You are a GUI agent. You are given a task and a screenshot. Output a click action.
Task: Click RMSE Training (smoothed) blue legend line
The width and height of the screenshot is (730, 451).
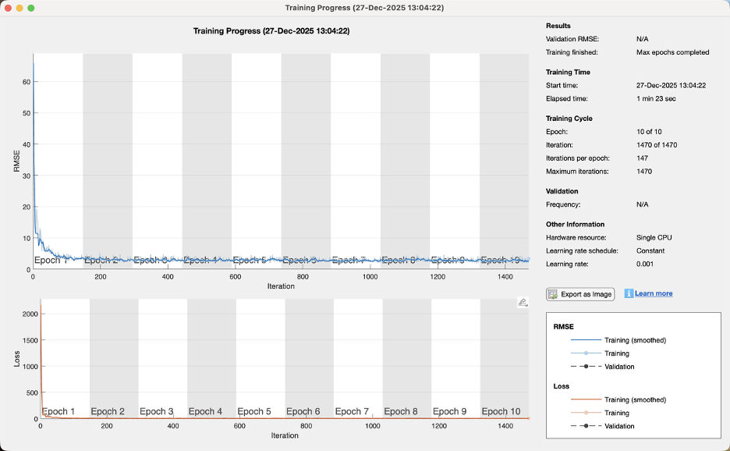coord(586,340)
